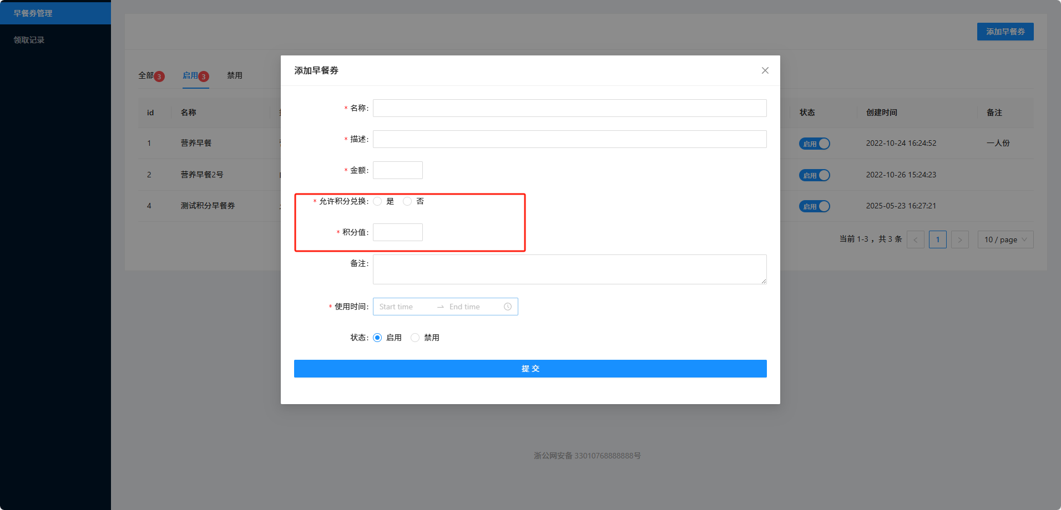This screenshot has height=510, width=1061.
Task: Click the 当前 1-3，共 3 条 pagination text
Action: tap(871, 239)
